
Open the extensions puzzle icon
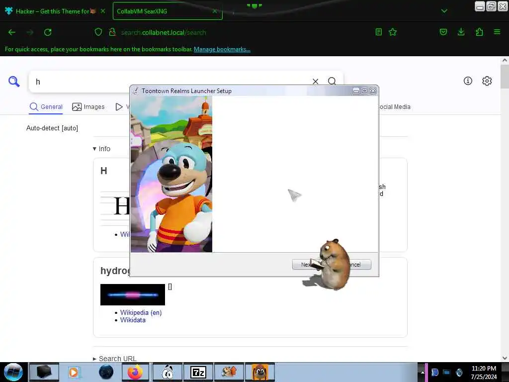(x=479, y=32)
